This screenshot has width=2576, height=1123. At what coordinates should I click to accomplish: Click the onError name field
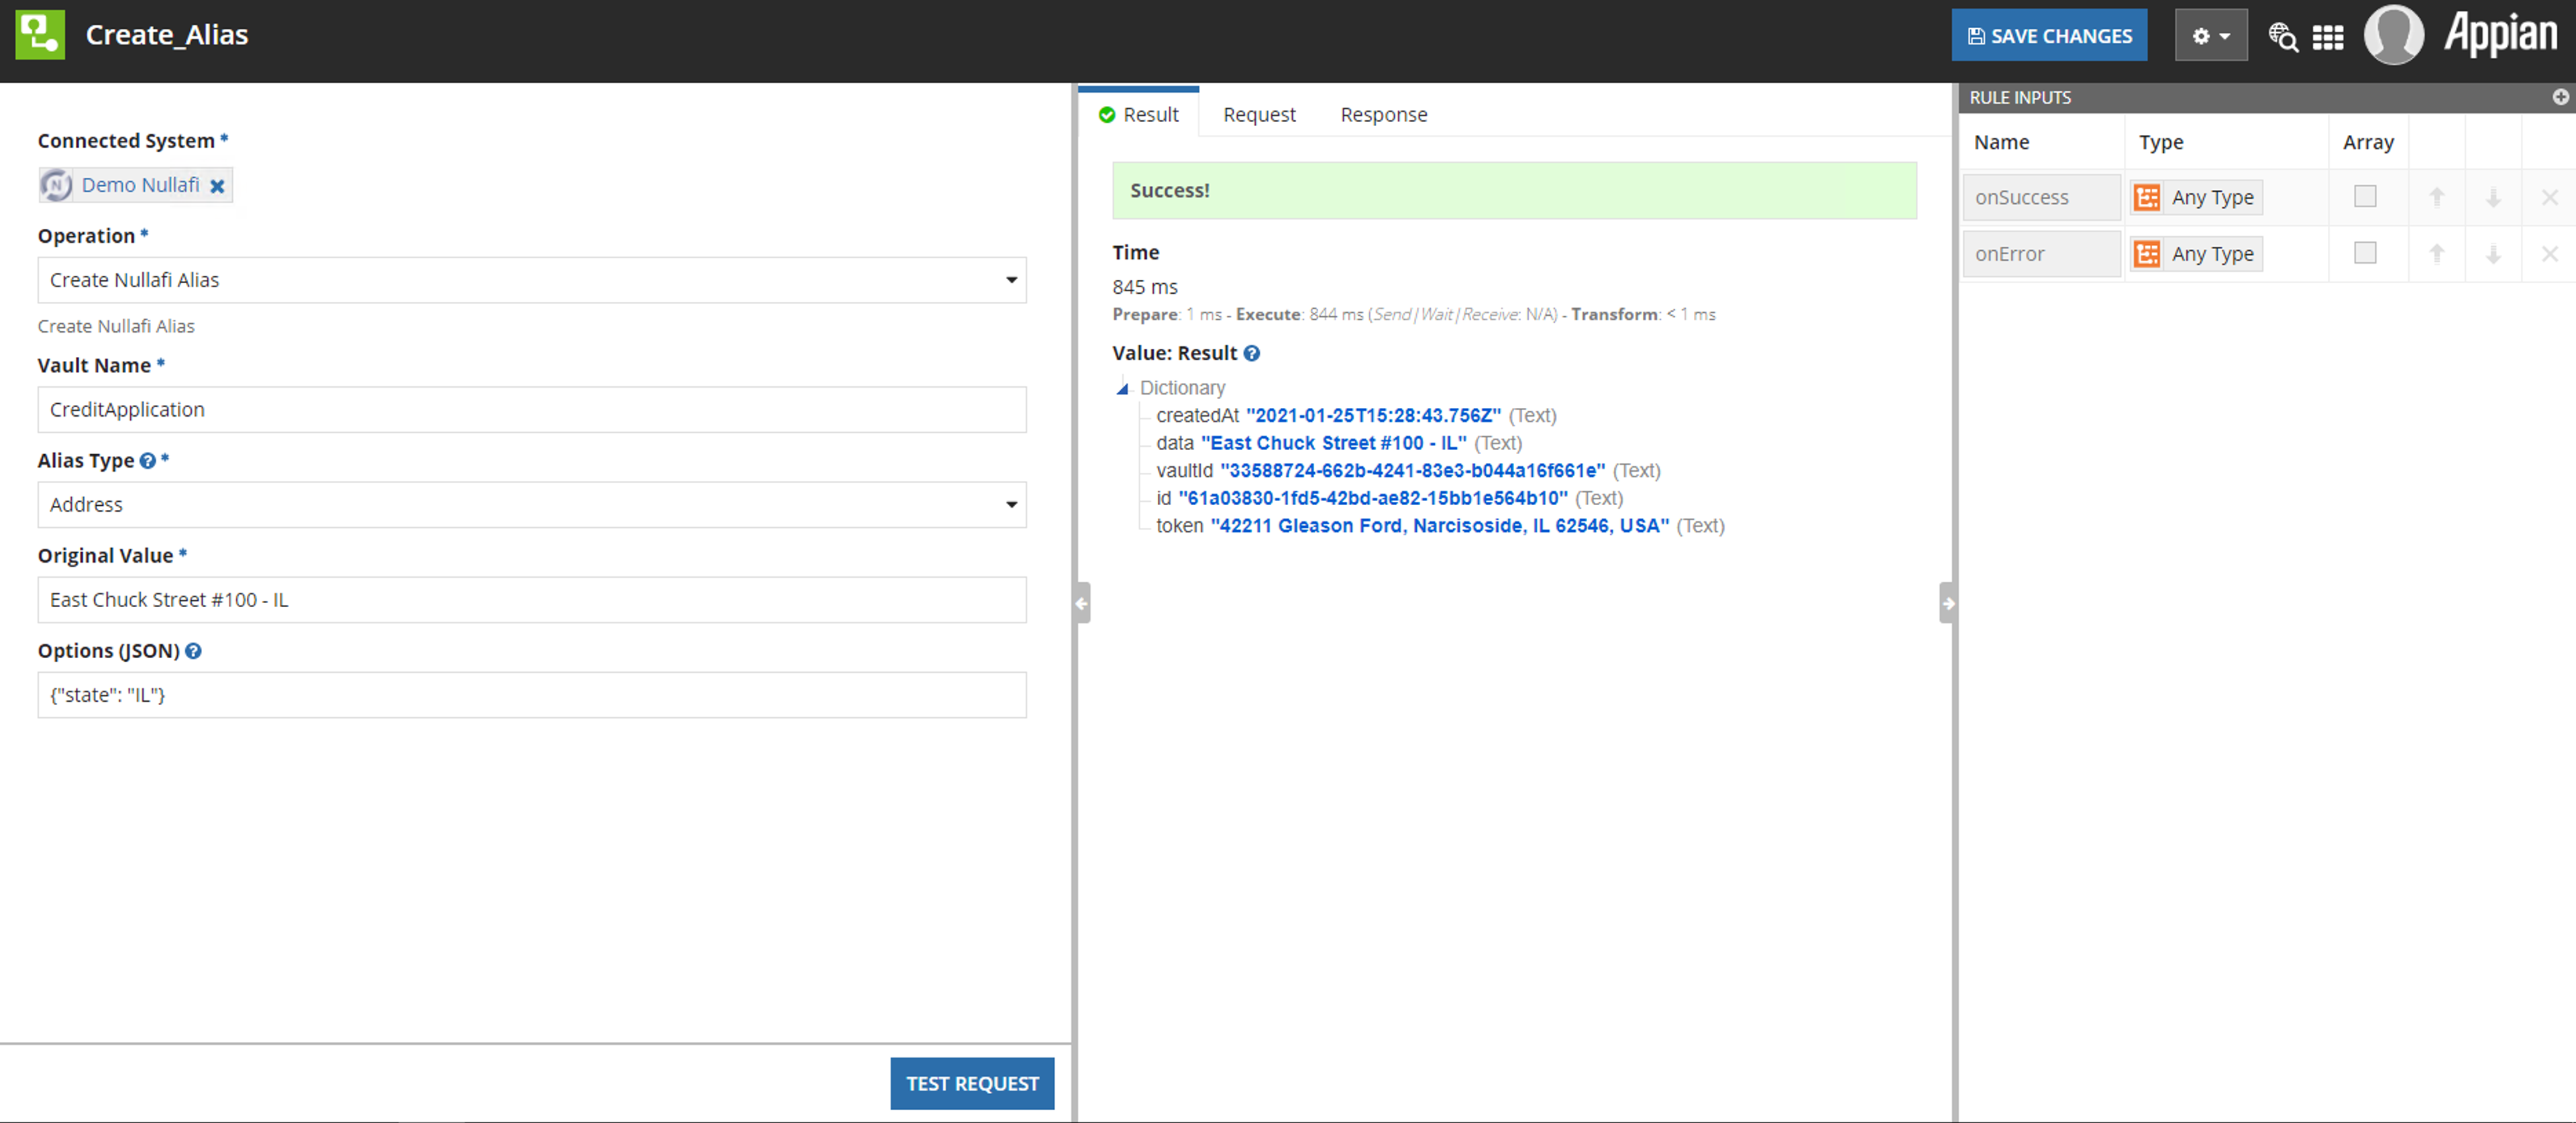click(2041, 254)
